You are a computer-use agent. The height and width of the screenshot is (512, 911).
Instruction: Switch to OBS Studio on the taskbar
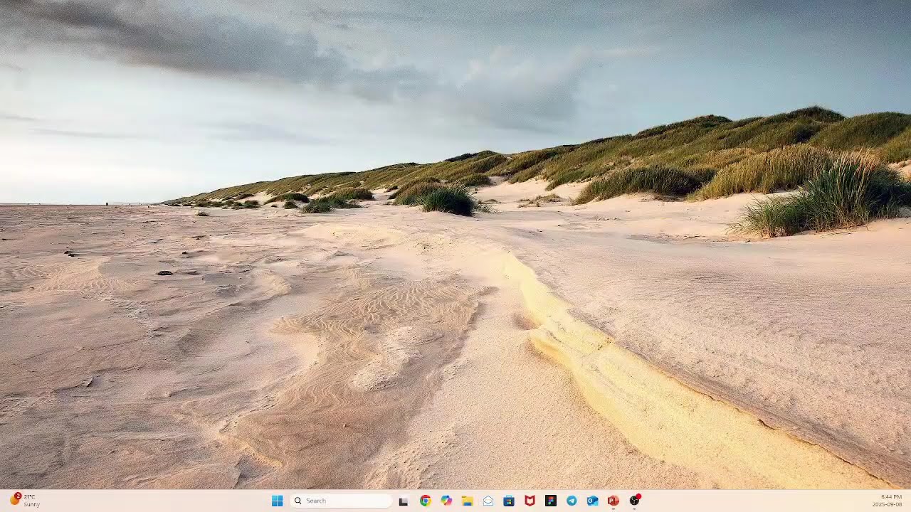(634, 501)
